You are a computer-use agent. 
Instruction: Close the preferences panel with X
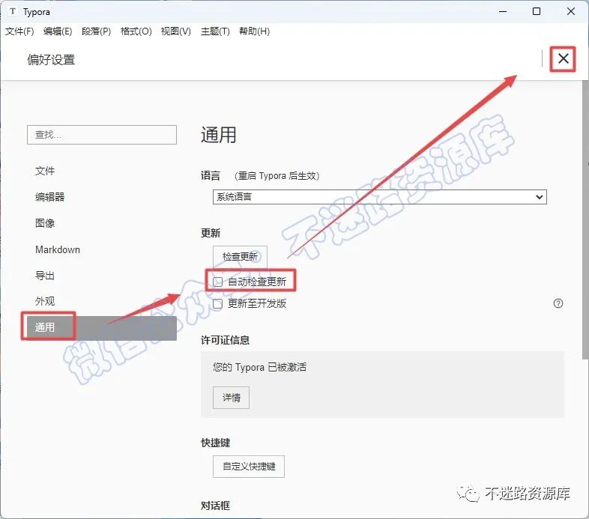click(563, 58)
